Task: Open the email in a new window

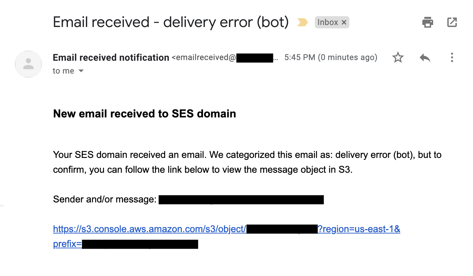Action: point(452,22)
